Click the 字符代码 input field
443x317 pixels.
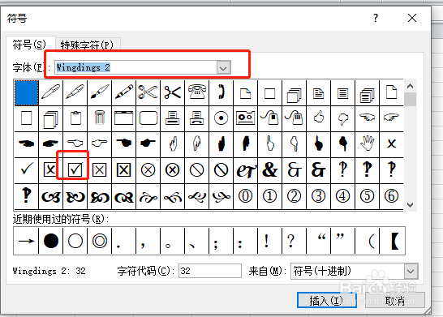[x=210, y=271]
